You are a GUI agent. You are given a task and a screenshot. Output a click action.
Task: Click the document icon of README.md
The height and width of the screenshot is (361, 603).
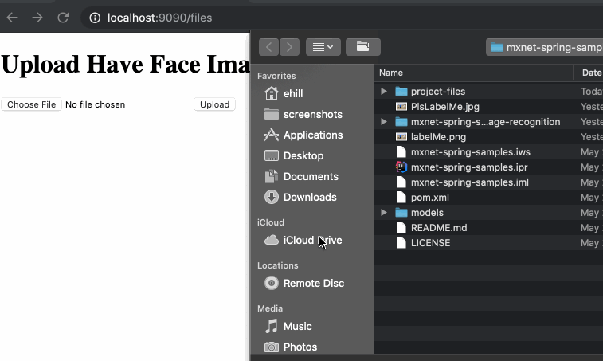(401, 228)
